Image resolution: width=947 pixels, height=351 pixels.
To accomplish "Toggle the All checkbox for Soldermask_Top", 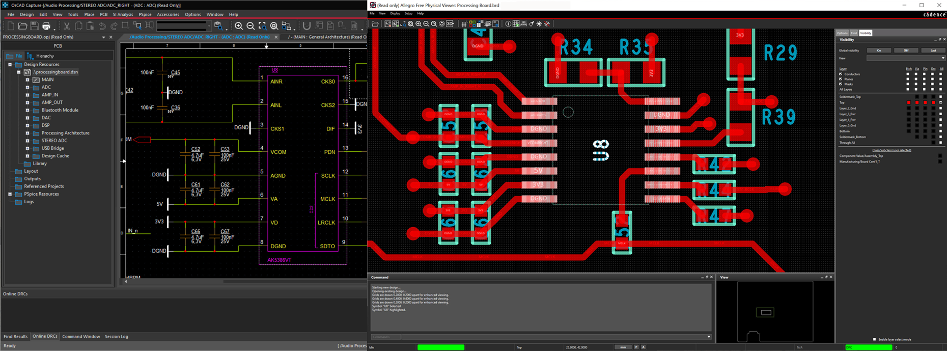I will [x=940, y=97].
